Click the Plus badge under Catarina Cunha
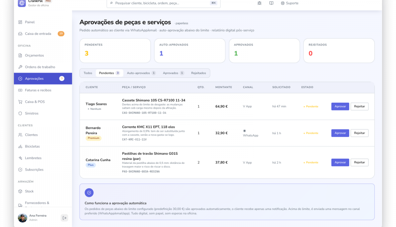 point(91,165)
